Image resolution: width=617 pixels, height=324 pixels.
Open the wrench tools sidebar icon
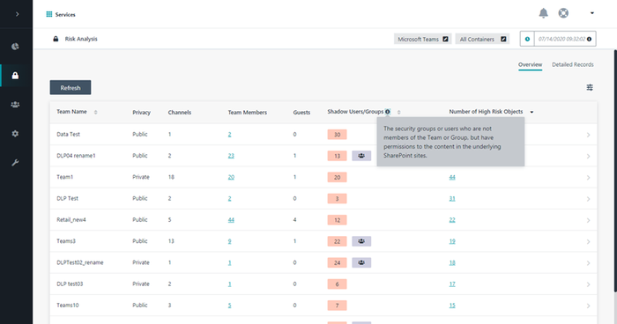click(15, 163)
